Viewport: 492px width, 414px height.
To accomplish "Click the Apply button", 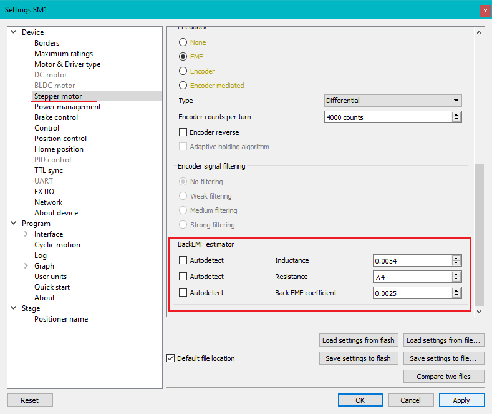I will (x=461, y=400).
